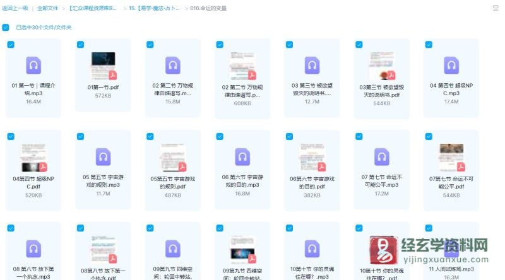Open the 03第三节 被欲望毁灭的说明书.pdf thumbnail
Viewport: 505px width, 280px height.
pyautogui.click(x=381, y=66)
